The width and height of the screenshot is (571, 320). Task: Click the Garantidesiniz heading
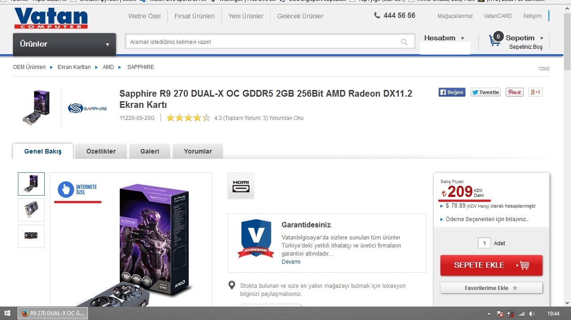[306, 225]
